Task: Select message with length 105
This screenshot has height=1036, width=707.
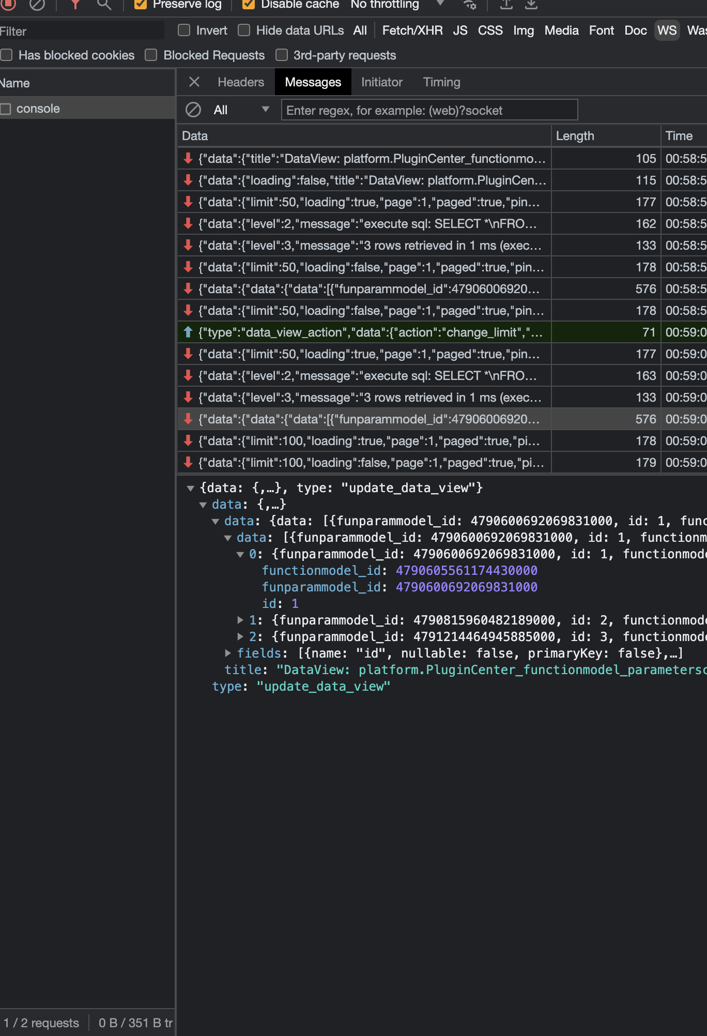Action: (442, 159)
